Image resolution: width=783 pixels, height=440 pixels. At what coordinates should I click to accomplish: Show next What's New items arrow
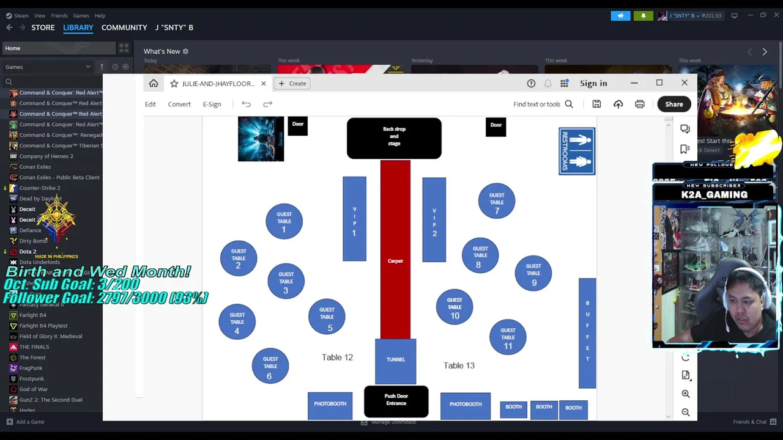[x=765, y=52]
